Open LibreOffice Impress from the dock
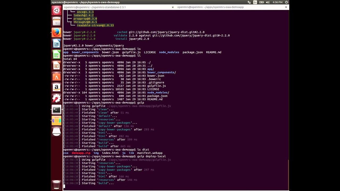340x191 pixels. [x=56, y=66]
